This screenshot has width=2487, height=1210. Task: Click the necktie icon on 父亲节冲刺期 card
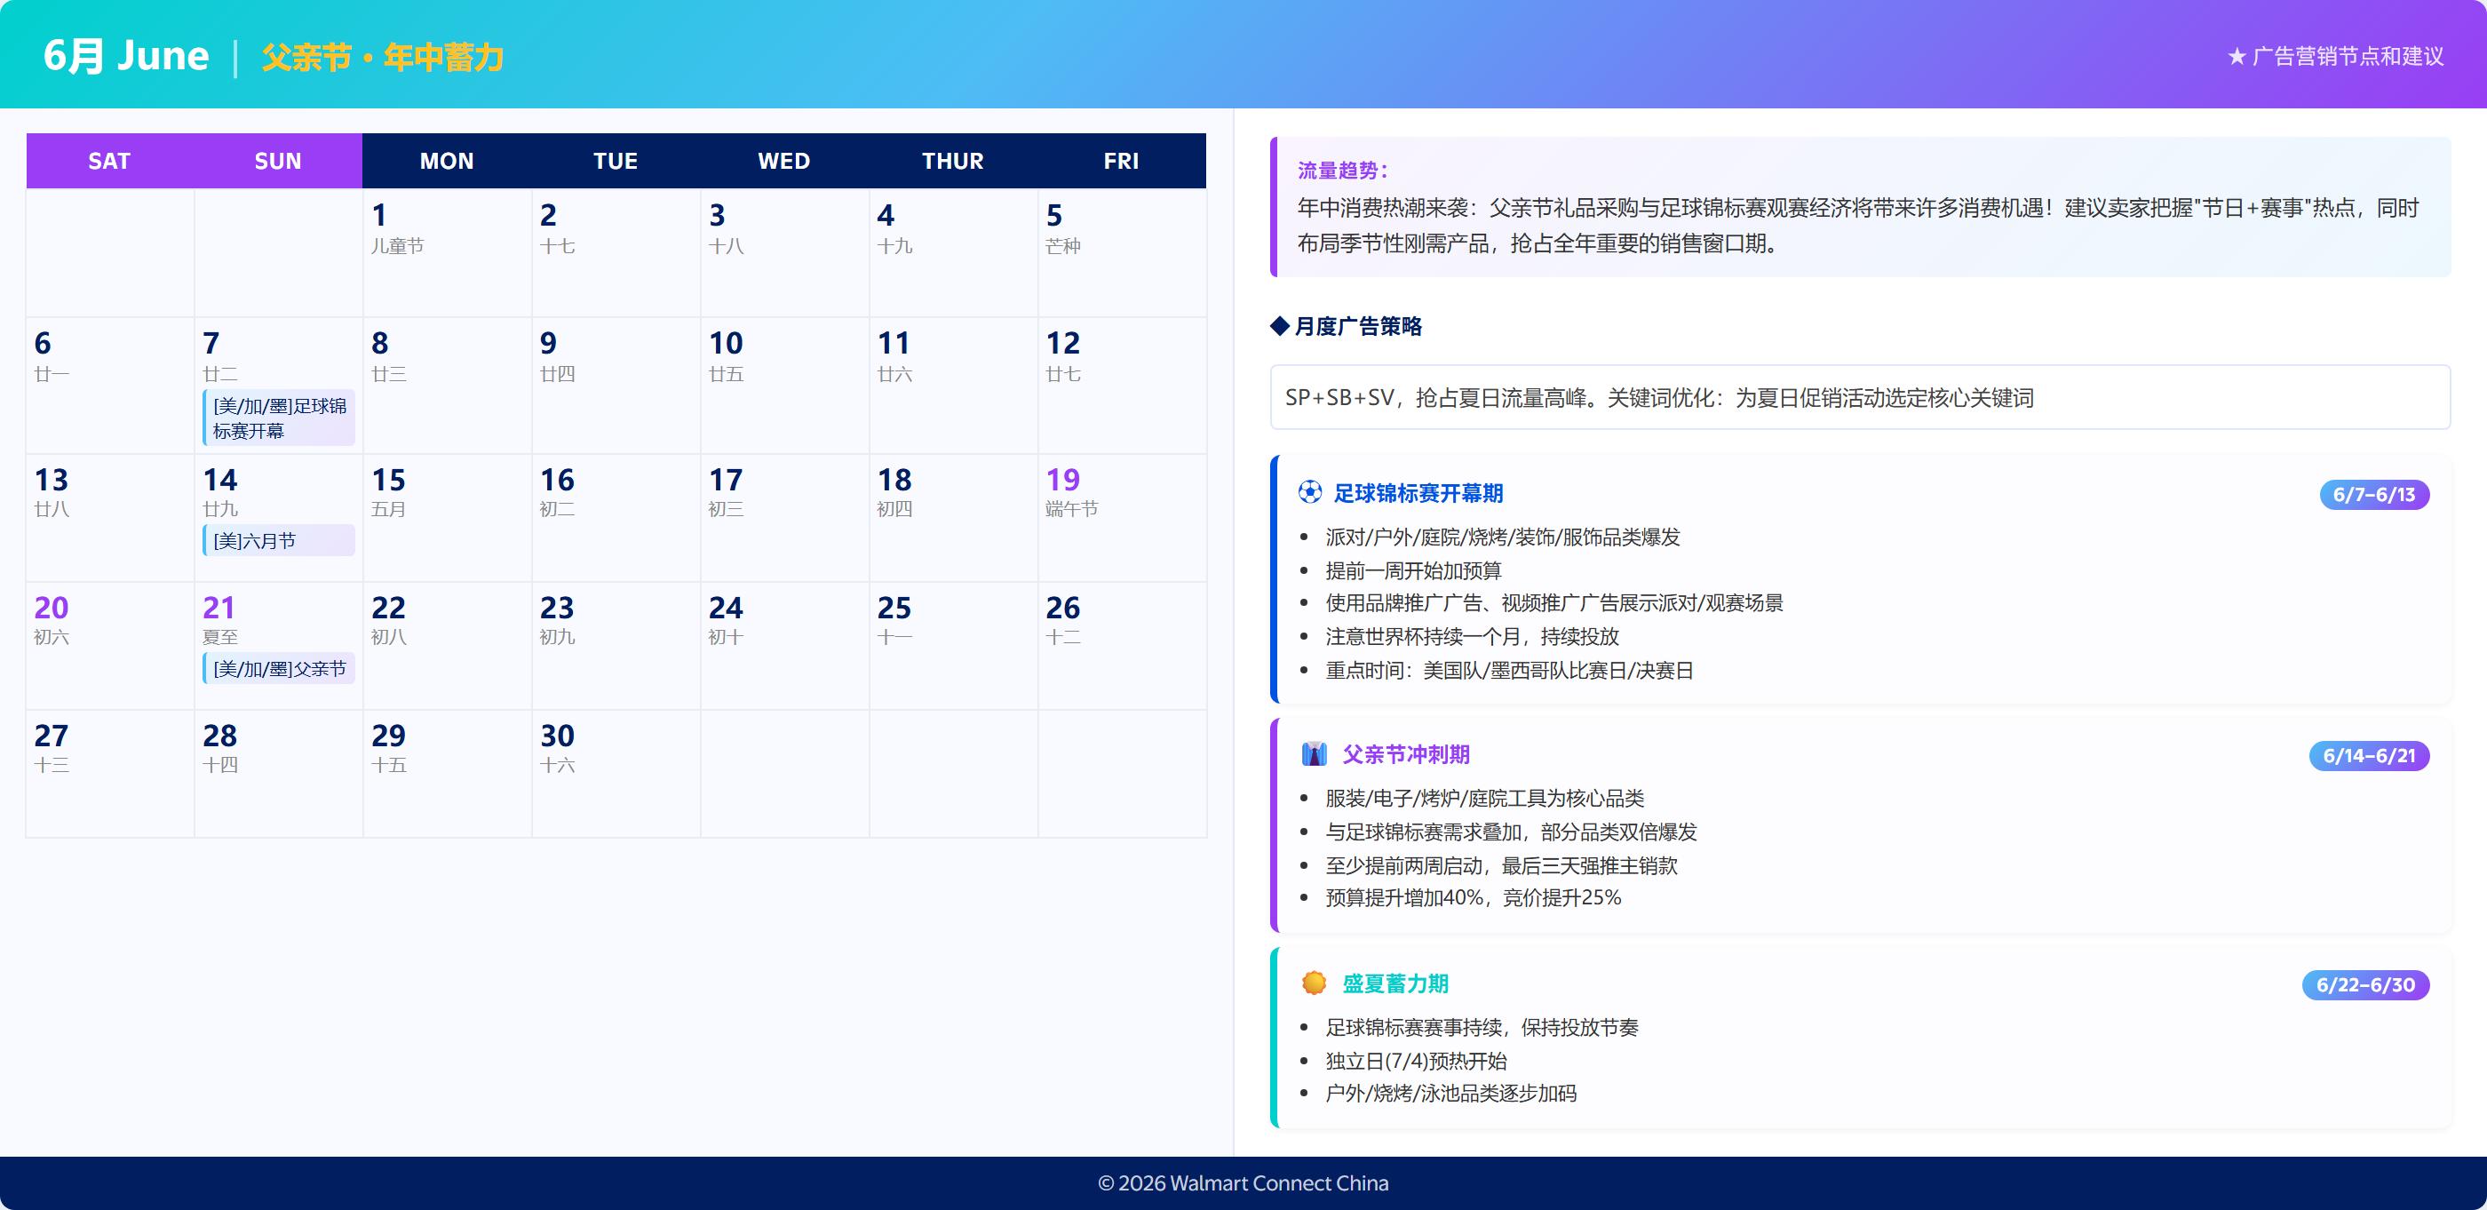coord(1312,754)
